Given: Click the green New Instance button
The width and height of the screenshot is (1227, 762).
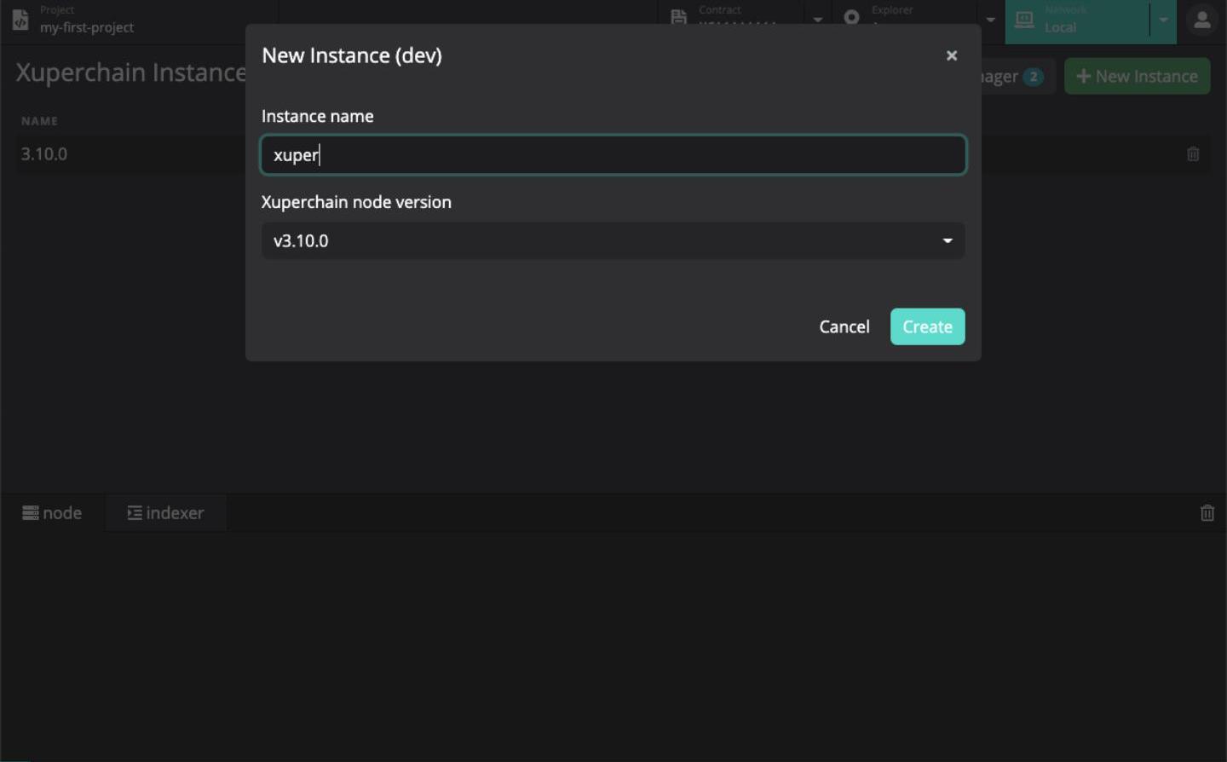Looking at the screenshot, I should (x=1137, y=77).
